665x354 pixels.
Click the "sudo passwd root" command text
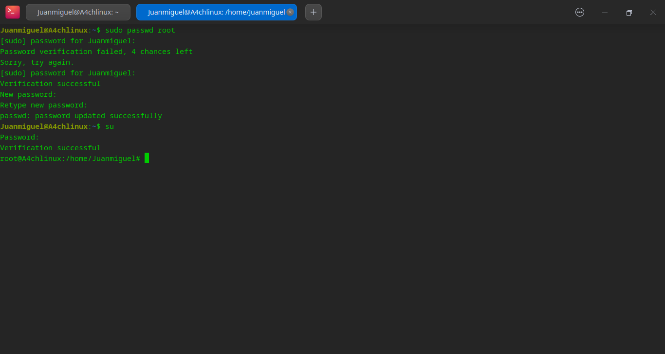click(140, 30)
